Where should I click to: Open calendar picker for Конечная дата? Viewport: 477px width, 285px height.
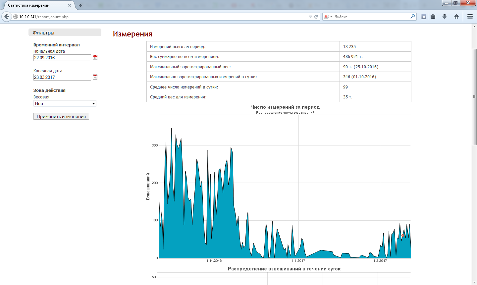[95, 77]
